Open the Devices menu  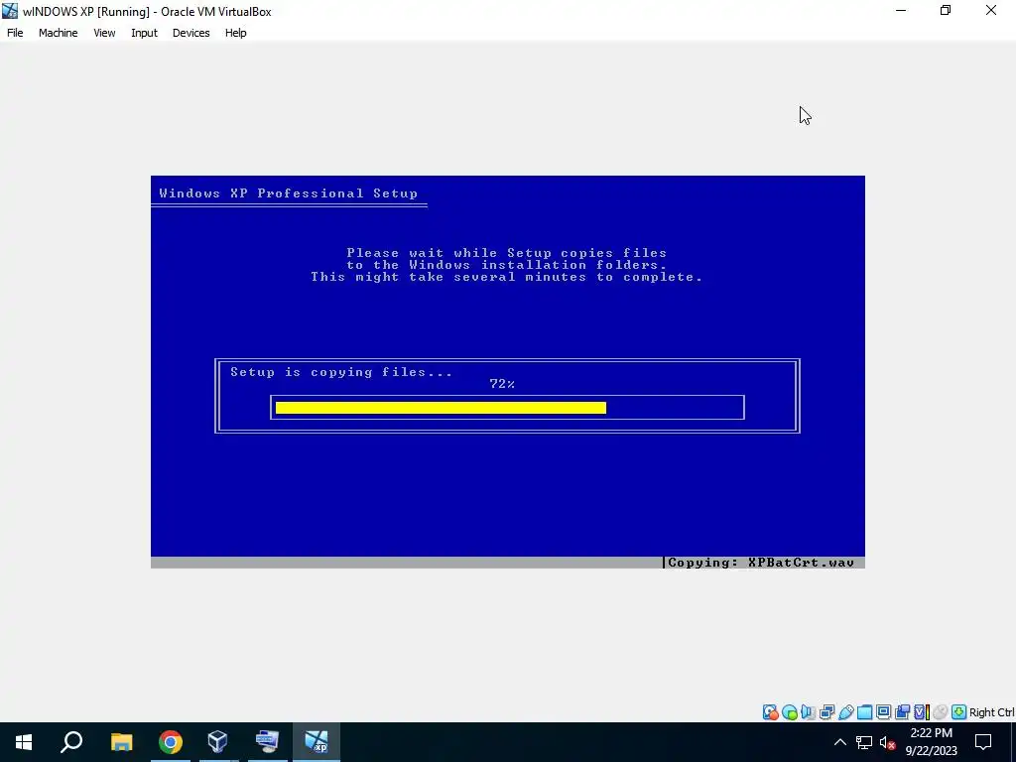190,33
